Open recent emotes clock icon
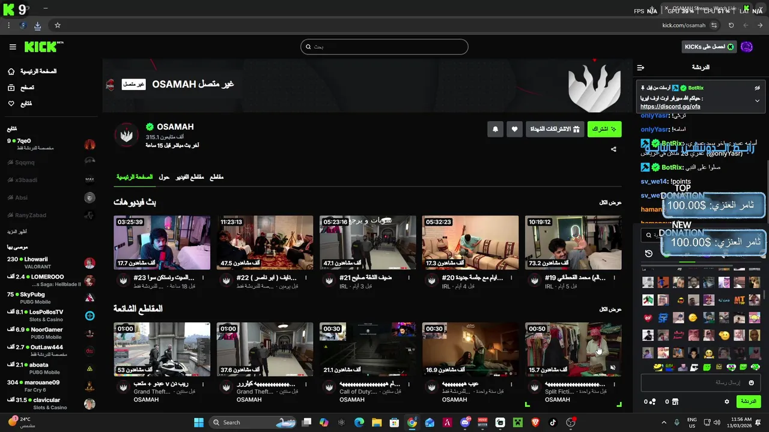The width and height of the screenshot is (769, 432). tap(649, 253)
